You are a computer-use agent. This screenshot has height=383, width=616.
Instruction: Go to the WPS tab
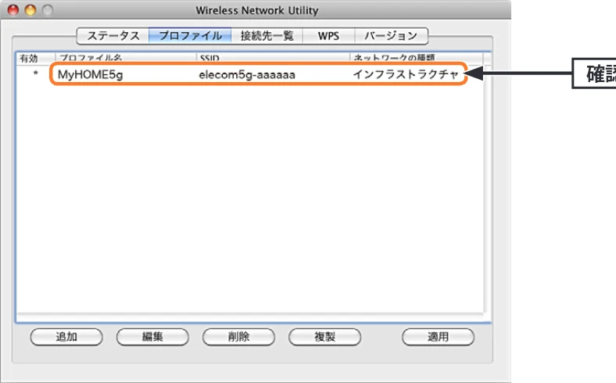[x=328, y=36]
